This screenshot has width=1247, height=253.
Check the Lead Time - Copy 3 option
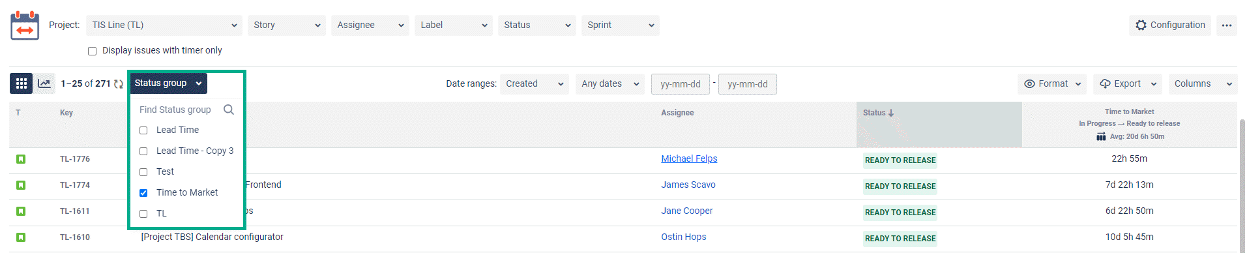(143, 151)
